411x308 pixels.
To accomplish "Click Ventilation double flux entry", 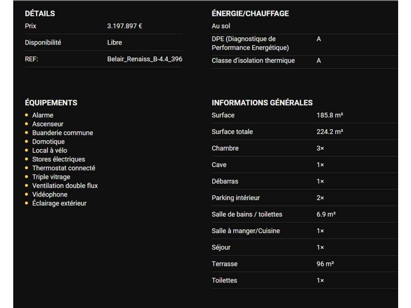I will [x=65, y=186].
